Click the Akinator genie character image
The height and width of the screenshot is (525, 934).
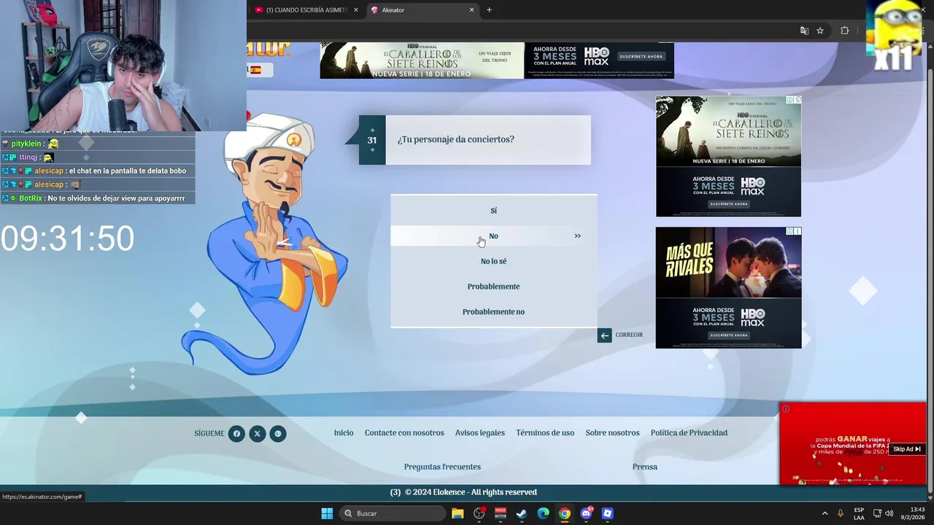[x=266, y=244]
